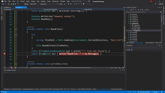Screen dimensions: 165x93
Task: Switch to the Output tab
Action: pos(94,89)
